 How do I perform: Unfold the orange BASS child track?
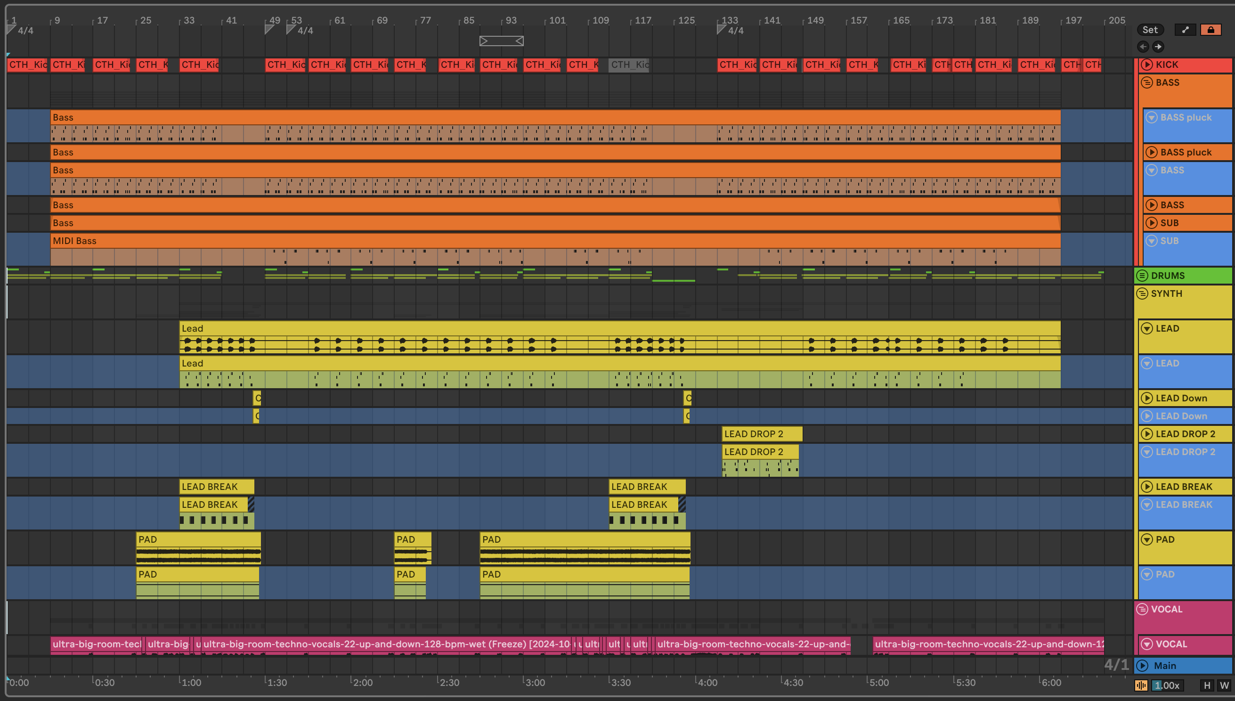(x=1152, y=205)
